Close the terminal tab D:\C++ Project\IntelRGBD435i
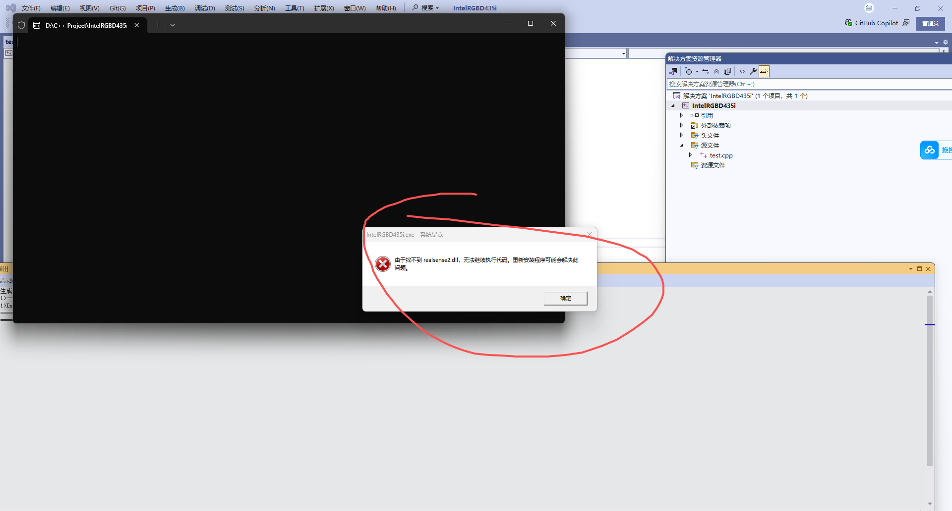The height and width of the screenshot is (511, 952). (136, 25)
